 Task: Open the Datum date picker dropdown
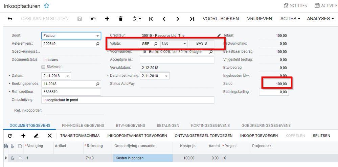(68, 76)
